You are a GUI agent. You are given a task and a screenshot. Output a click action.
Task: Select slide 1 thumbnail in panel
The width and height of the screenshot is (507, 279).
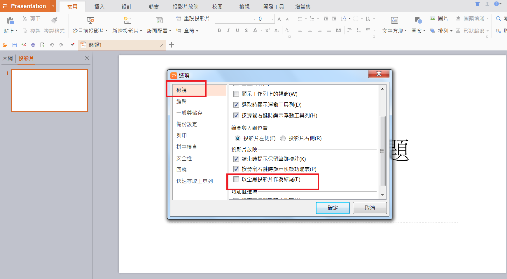pos(49,90)
